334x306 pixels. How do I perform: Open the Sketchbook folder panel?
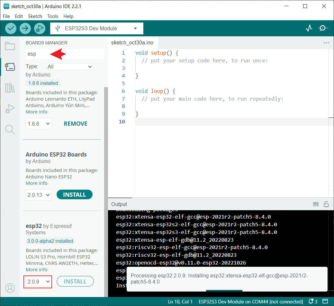(x=10, y=46)
